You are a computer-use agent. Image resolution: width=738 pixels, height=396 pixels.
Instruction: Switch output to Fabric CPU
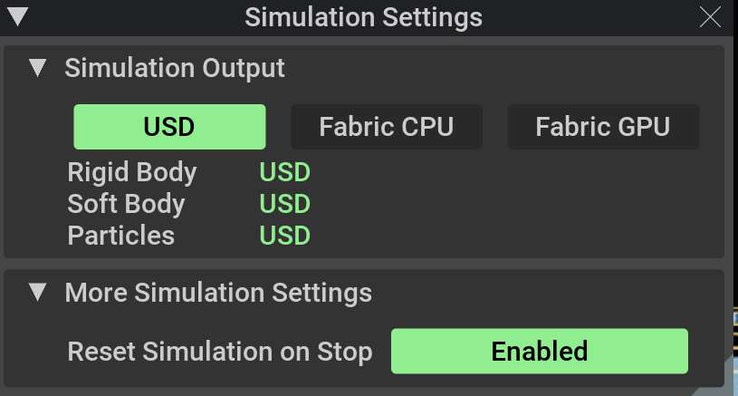tap(386, 127)
